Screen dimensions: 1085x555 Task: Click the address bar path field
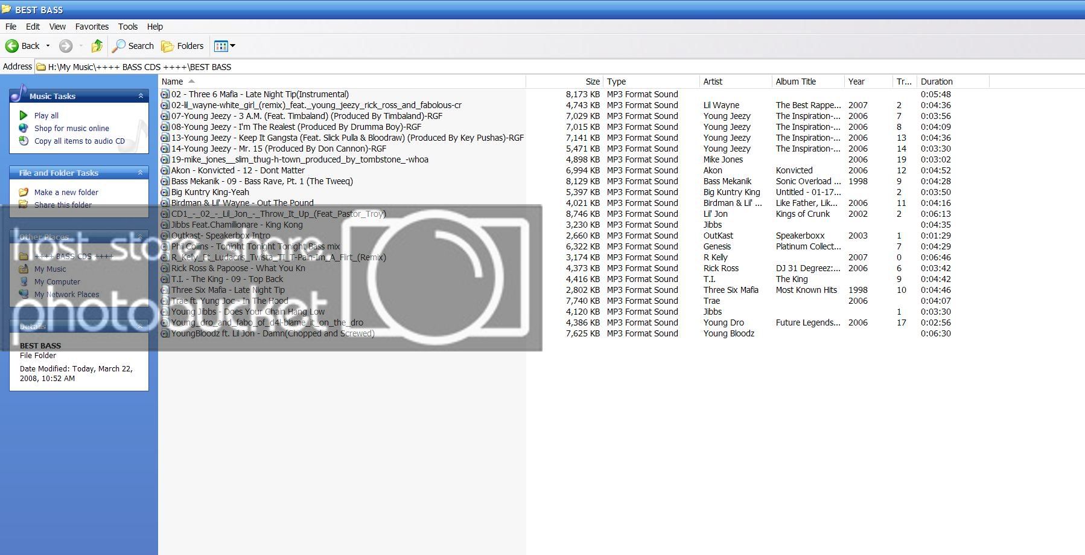(x=559, y=67)
